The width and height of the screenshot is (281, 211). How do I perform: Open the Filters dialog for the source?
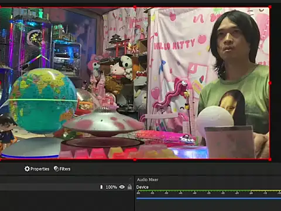tap(62, 169)
